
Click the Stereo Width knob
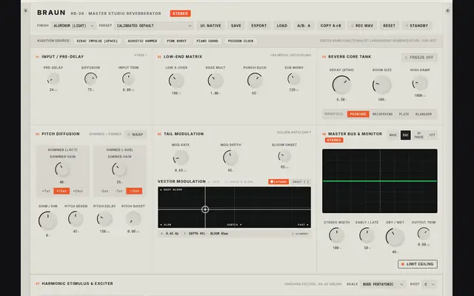pos(336,235)
